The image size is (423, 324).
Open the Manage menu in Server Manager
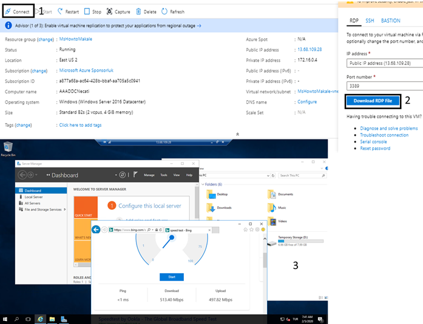click(149, 175)
